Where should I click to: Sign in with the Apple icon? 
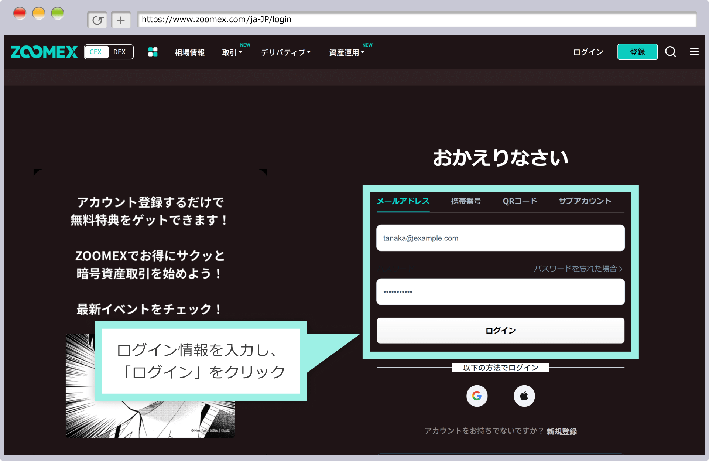(x=524, y=396)
